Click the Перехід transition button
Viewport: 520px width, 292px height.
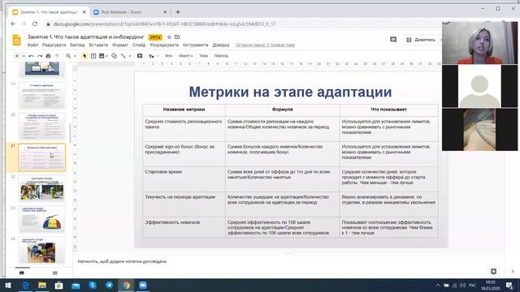[x=221, y=56]
